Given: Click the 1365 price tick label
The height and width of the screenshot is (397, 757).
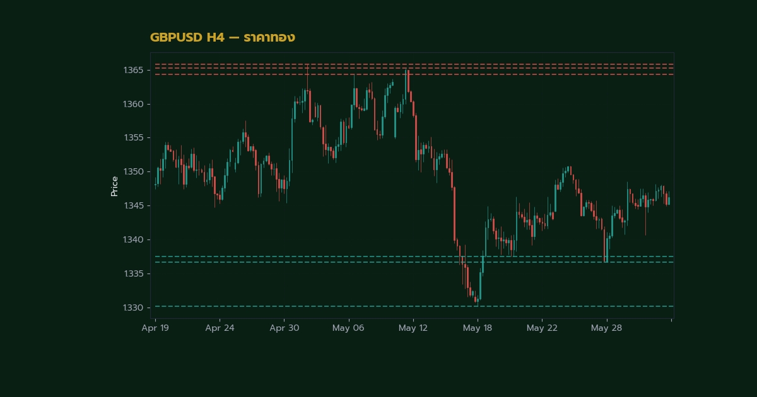Looking at the screenshot, I should click(132, 70).
